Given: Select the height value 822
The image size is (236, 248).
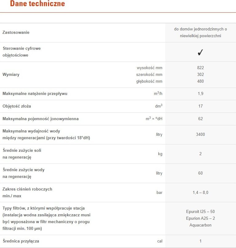Looking at the screenshot, I should (200, 68).
